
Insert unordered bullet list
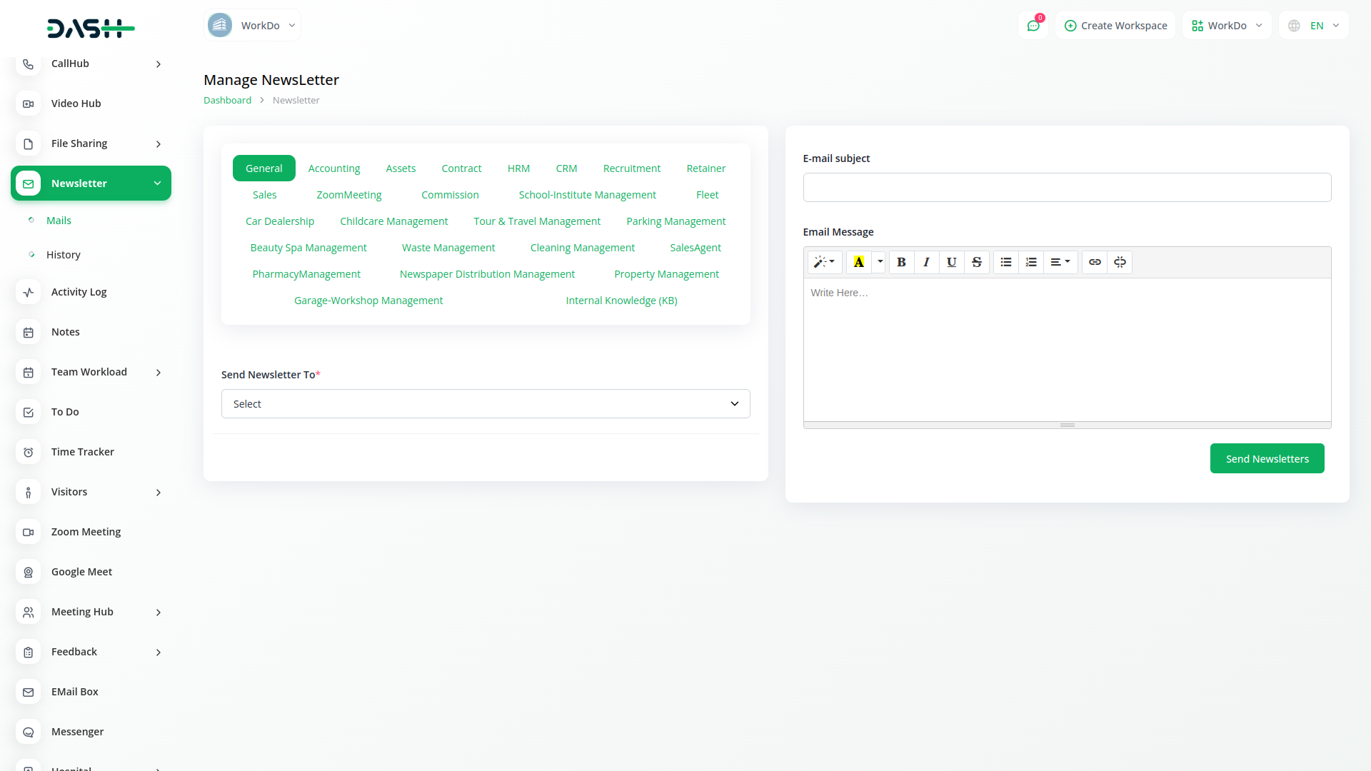coord(1005,262)
